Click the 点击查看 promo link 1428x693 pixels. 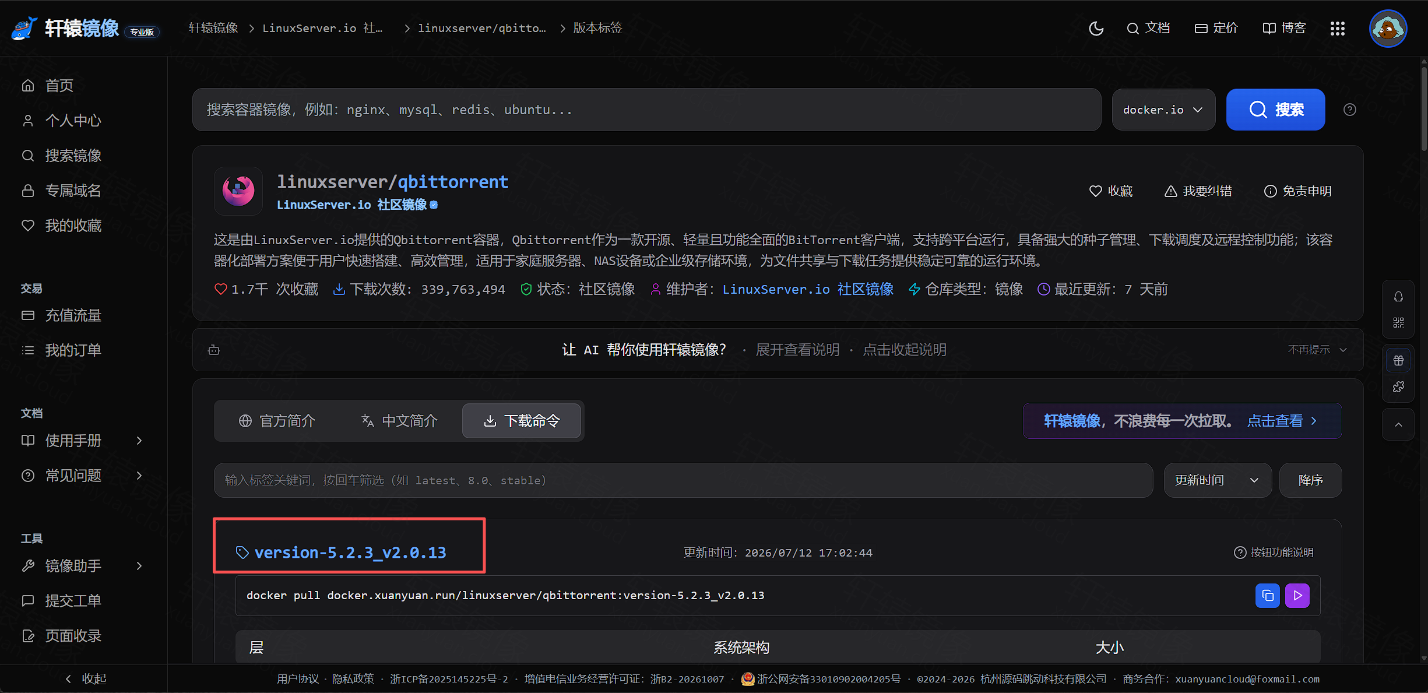[x=1282, y=421]
